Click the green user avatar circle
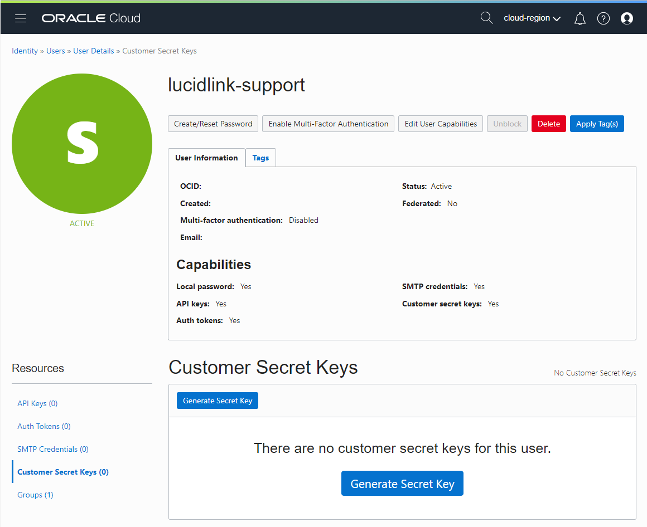Viewport: 647px width, 527px height. [82, 143]
